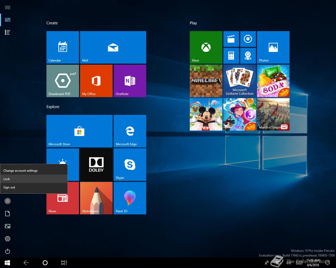
Task: Launch Minecraft tile
Action: pyautogui.click(x=206, y=81)
